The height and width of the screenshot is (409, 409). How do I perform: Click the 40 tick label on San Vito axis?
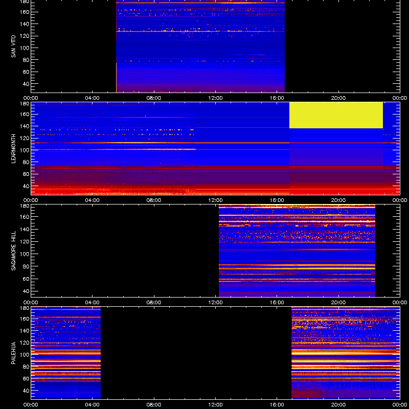point(26,84)
